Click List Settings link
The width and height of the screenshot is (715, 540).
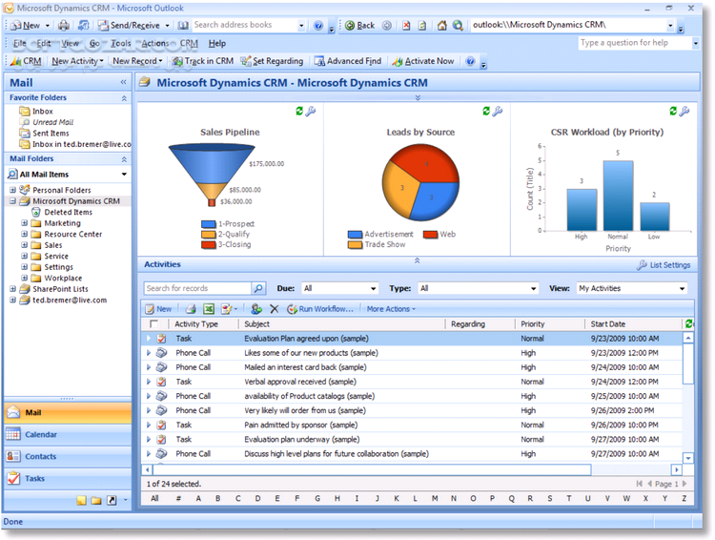coord(664,264)
